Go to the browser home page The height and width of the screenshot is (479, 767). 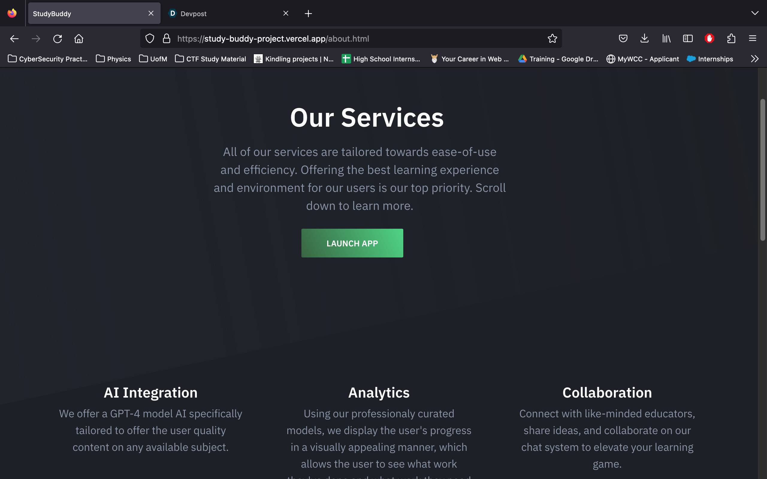coord(78,39)
